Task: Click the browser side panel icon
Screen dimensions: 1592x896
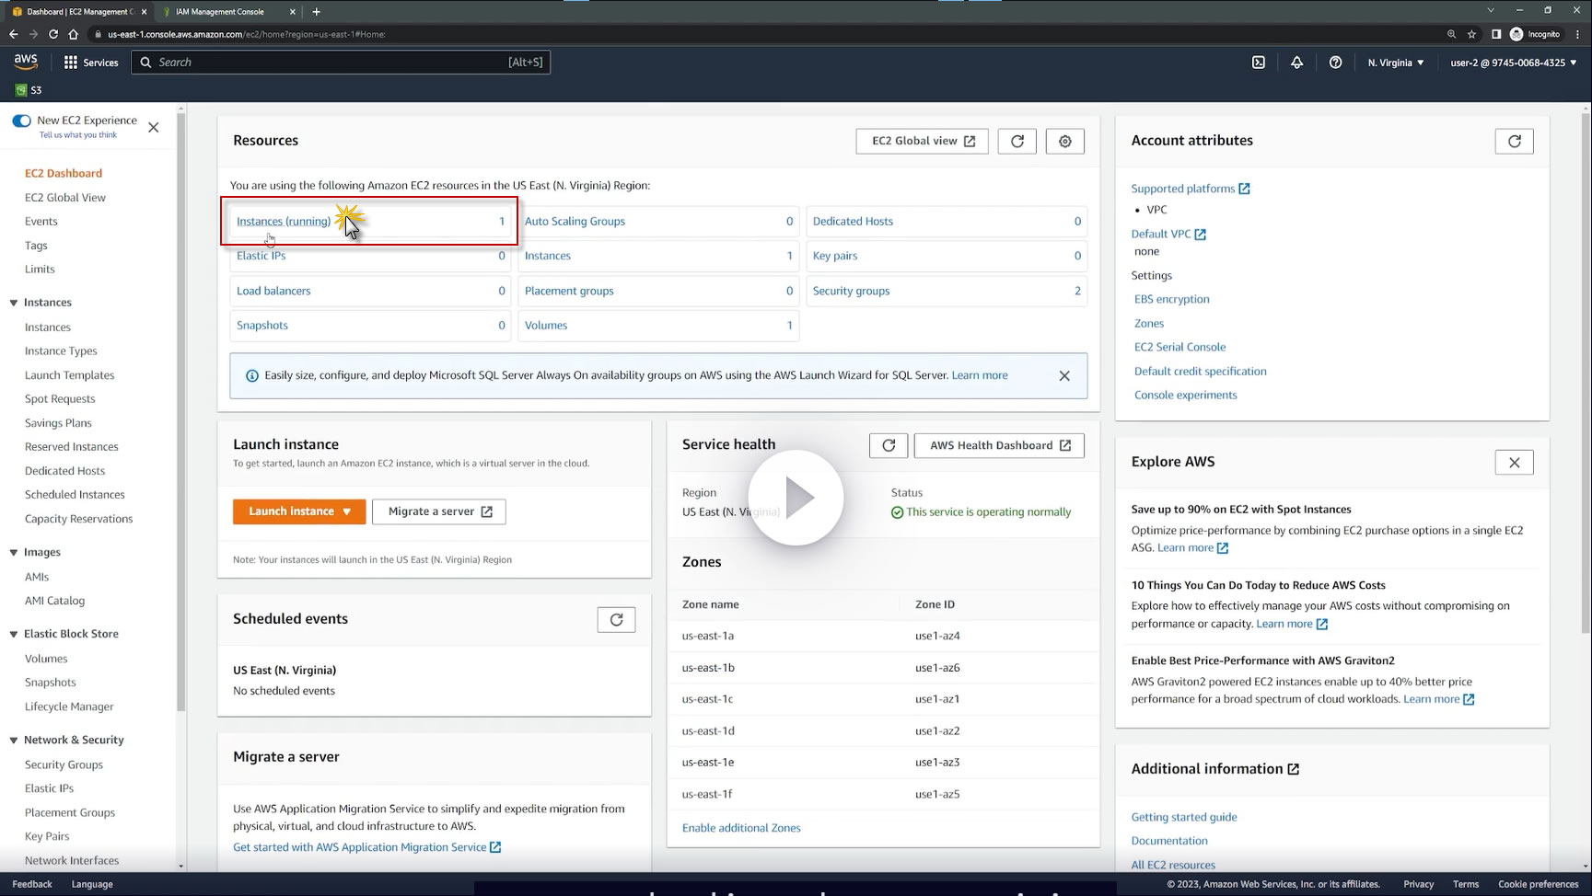Action: pyautogui.click(x=1496, y=34)
